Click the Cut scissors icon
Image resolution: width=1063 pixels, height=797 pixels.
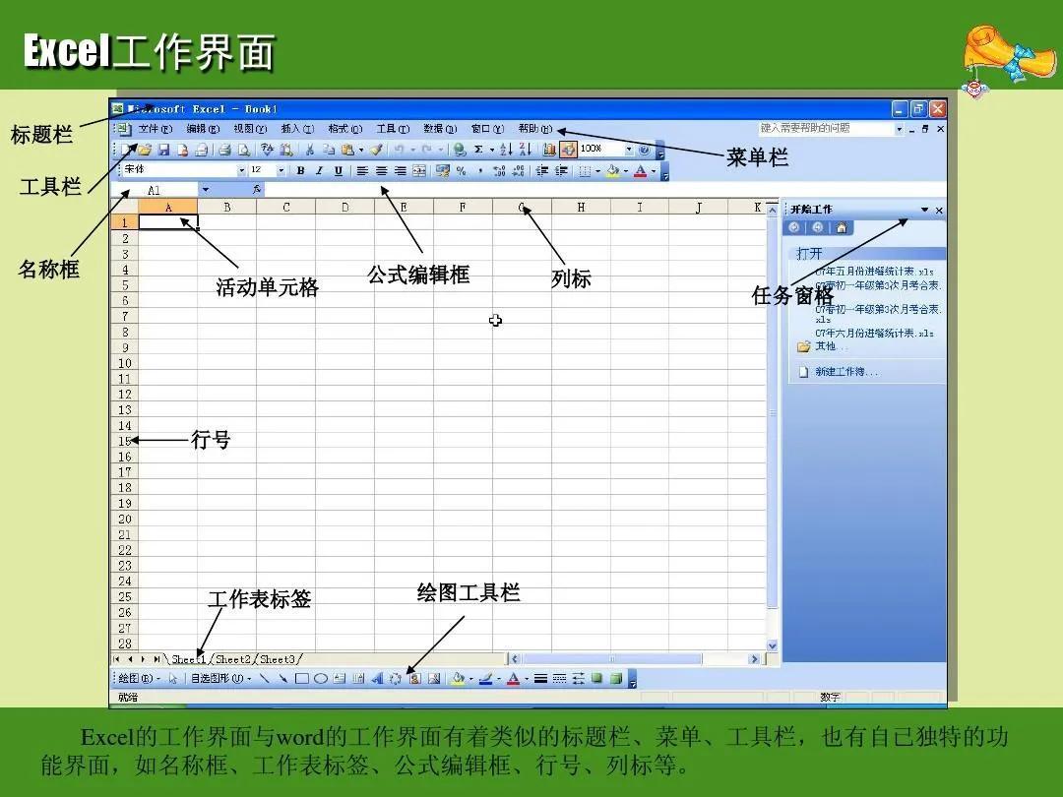pos(309,150)
